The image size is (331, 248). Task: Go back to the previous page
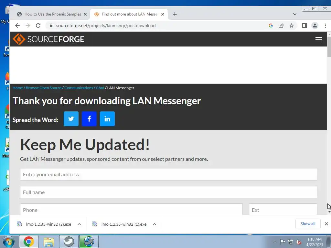(x=17, y=26)
